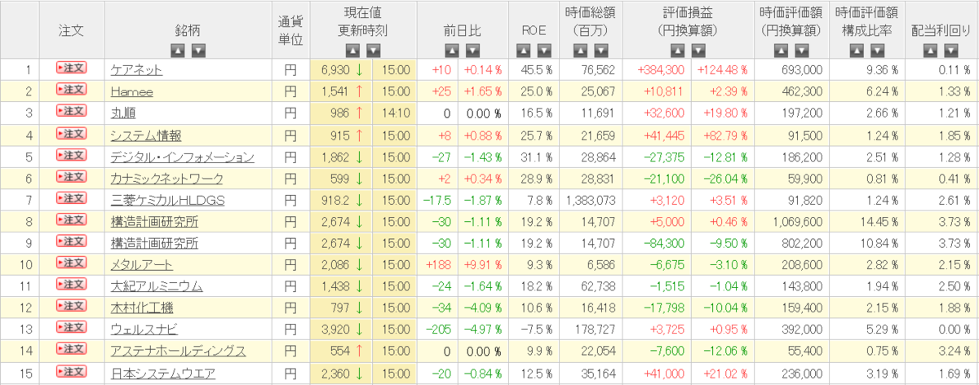
Task: Select the +124.48 % gain value
Action: (724, 70)
